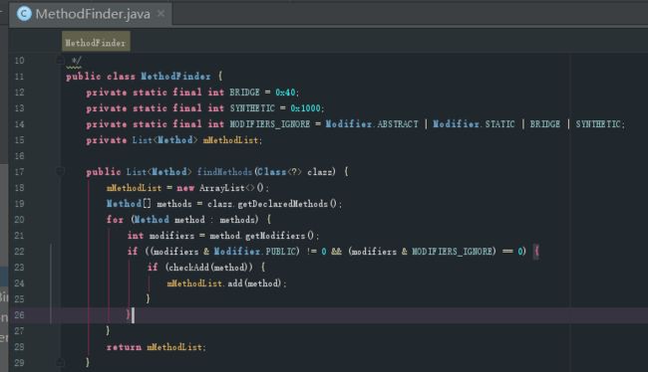648x372 pixels.
Task: Click the value 0x1000 on line 13
Action: [x=305, y=108]
